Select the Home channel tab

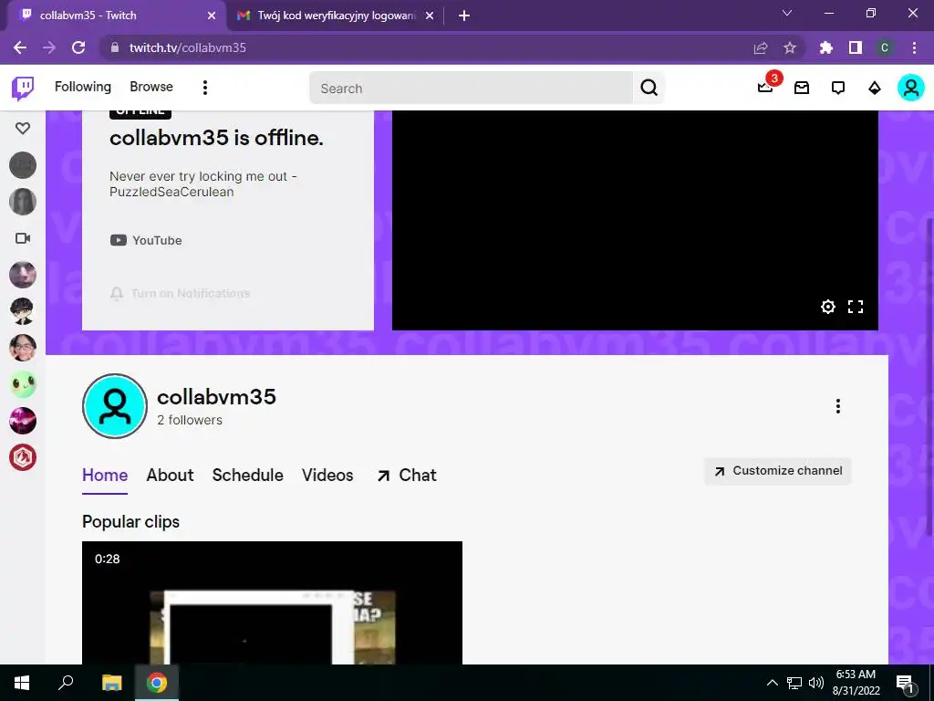(105, 475)
